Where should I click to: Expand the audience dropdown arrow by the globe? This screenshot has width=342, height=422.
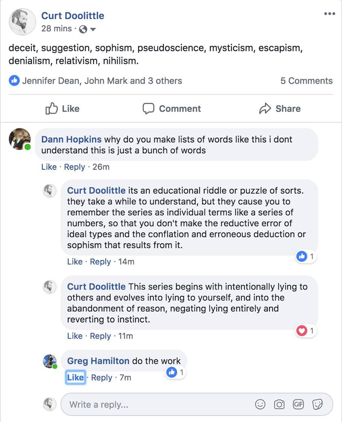pos(93,29)
